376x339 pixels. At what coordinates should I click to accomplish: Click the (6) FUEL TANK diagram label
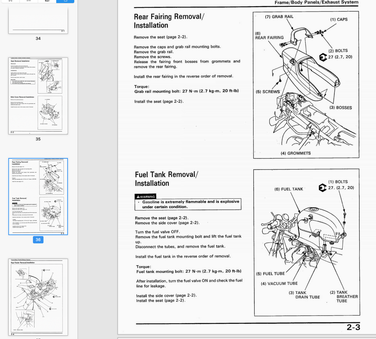(x=289, y=189)
